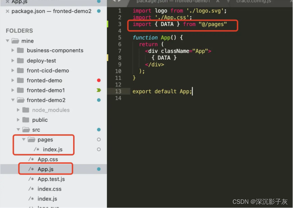The height and width of the screenshot is (208, 293).
Task: Click line number 8 in gutter
Action: point(120,58)
